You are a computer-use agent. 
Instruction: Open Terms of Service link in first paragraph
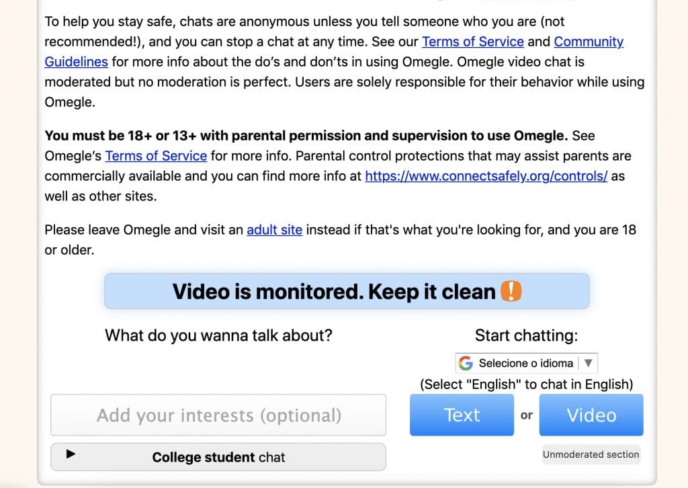[473, 42]
